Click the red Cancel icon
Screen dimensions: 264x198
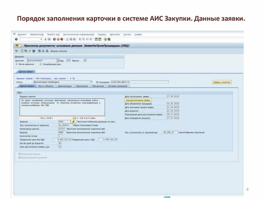[62, 39]
